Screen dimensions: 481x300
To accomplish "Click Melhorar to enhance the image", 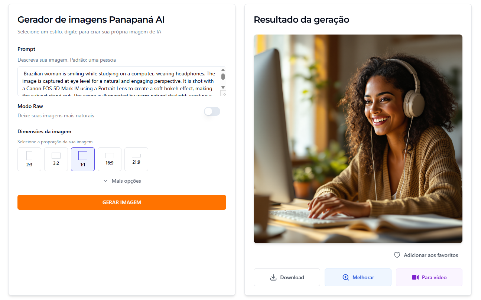I will click(x=358, y=277).
